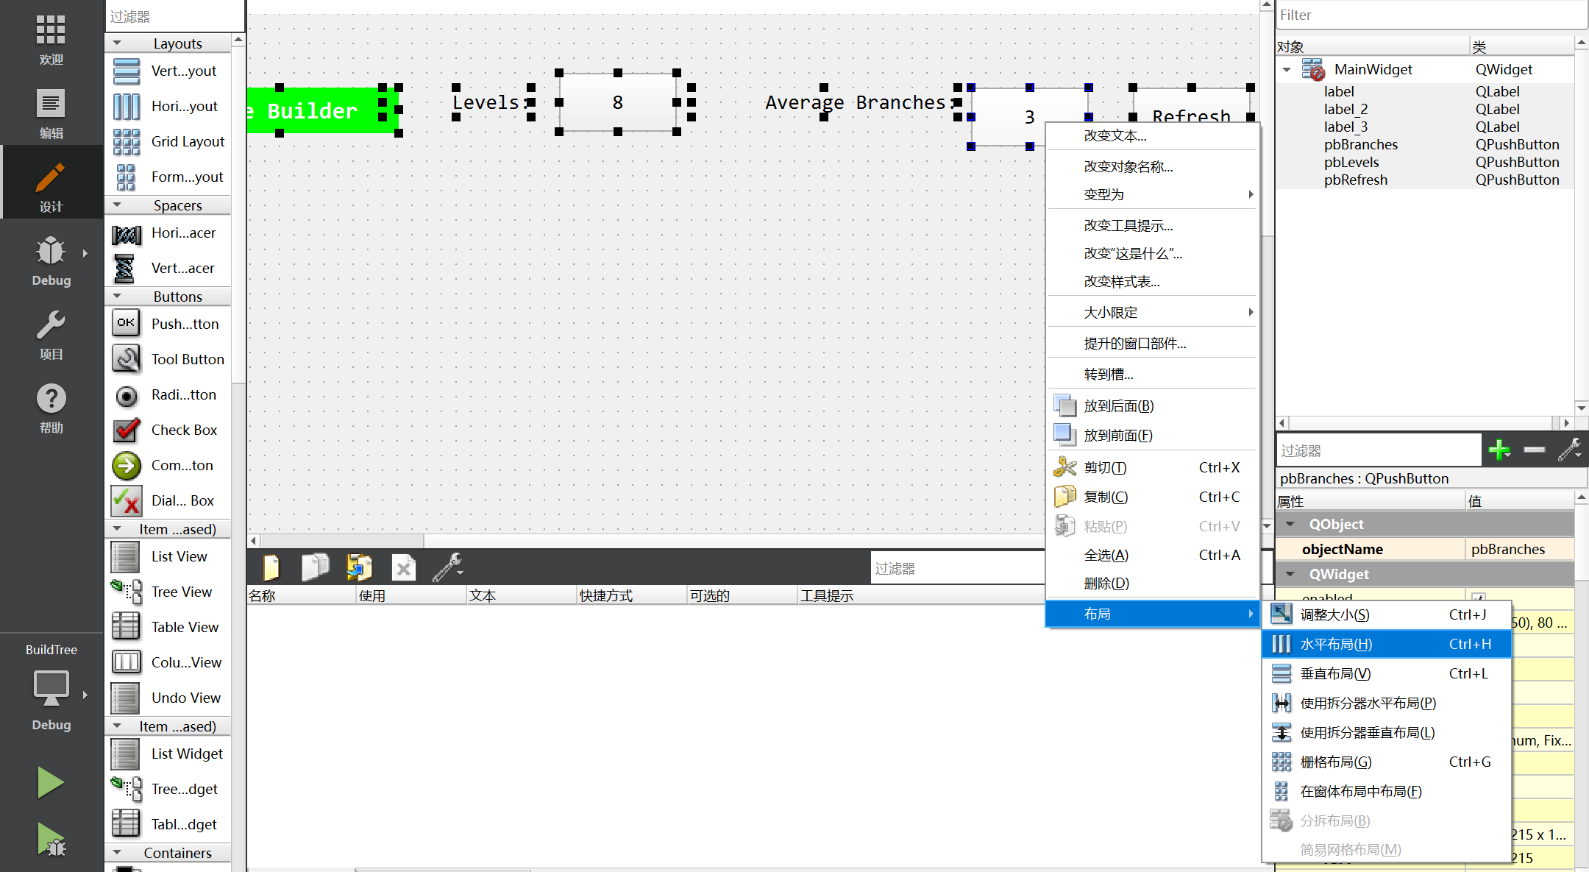
Task: Open the 项目 projects mode
Action: tap(51, 334)
